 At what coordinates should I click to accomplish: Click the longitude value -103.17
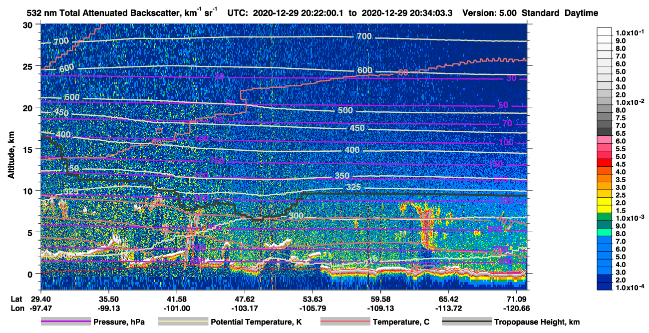tap(245, 308)
